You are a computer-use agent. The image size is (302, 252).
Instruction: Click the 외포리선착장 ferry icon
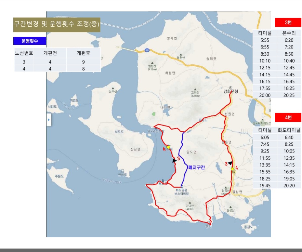point(156,128)
